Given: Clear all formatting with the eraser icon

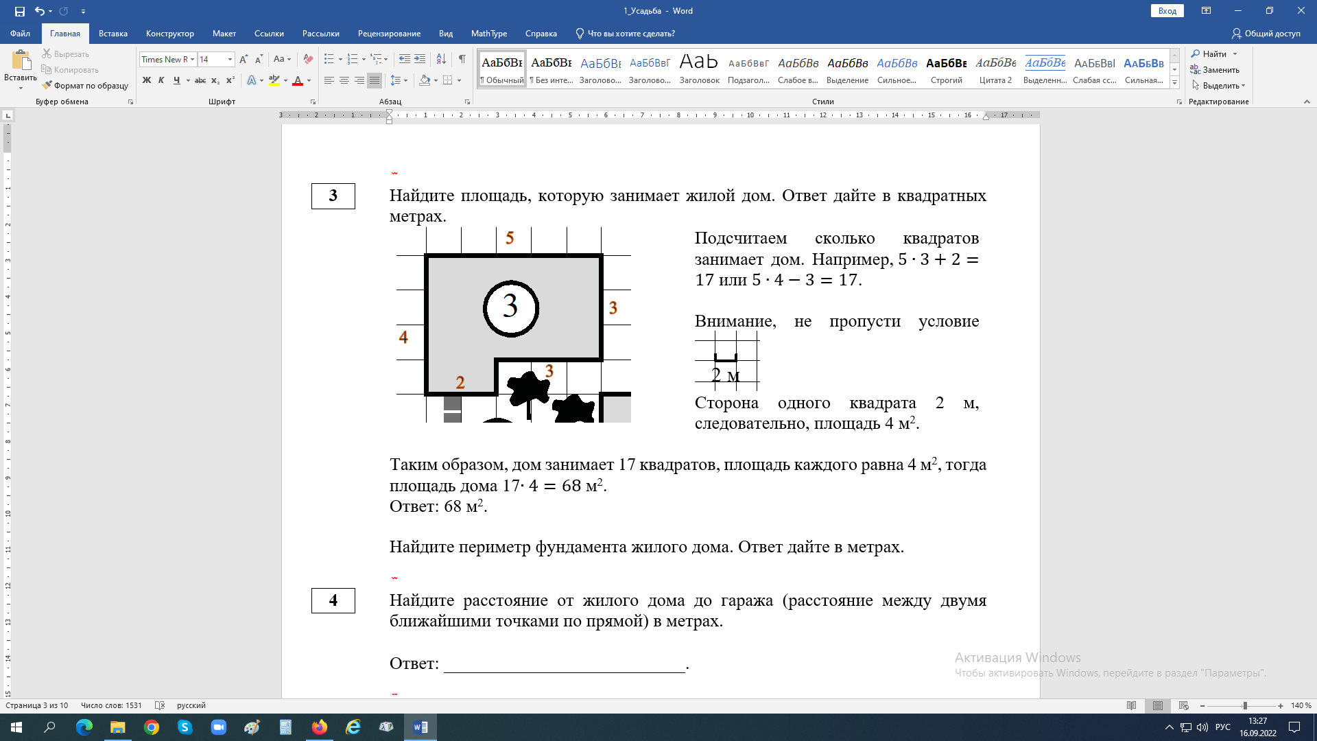Looking at the screenshot, I should click(308, 60).
